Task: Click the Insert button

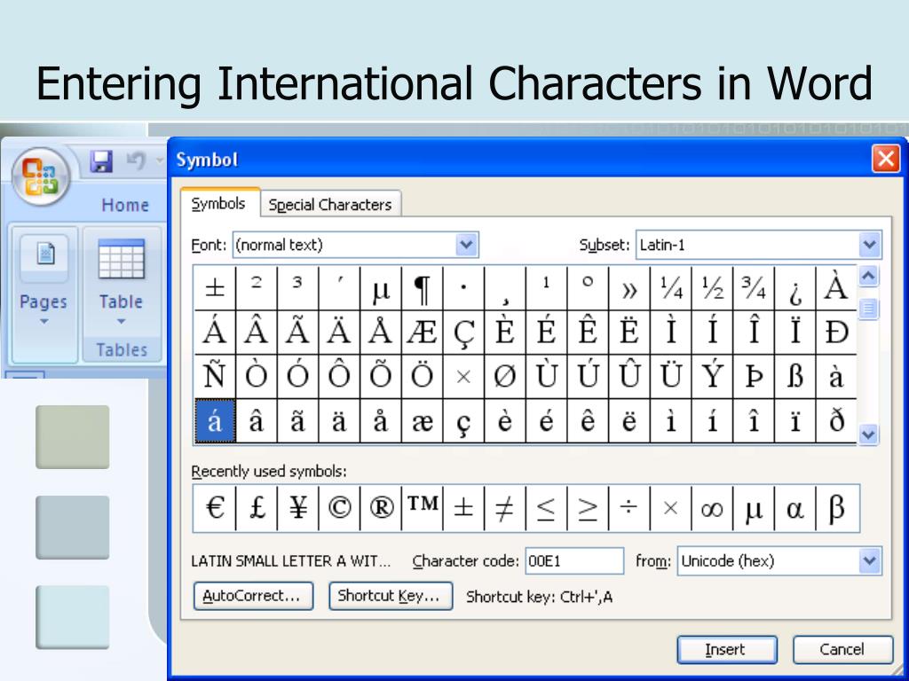Action: point(726,650)
